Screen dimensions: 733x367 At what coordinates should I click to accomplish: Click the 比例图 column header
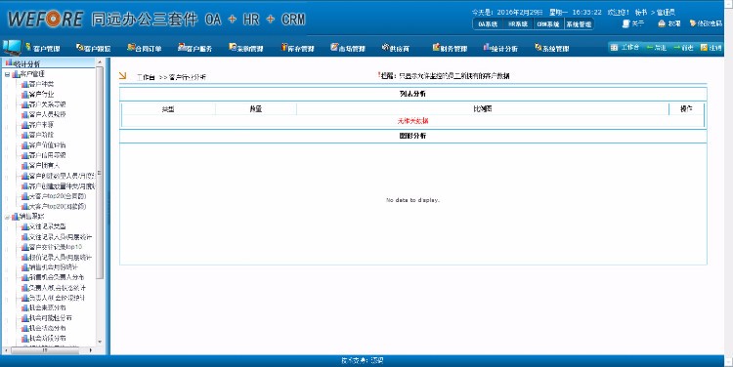483,108
